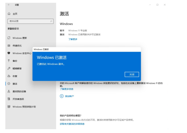Open the 了解更多信息 link
Screen dimensions: 187x133
(67, 89)
